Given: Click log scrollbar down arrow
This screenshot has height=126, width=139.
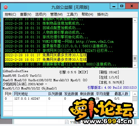Looking at the screenshot, I should [135, 65].
